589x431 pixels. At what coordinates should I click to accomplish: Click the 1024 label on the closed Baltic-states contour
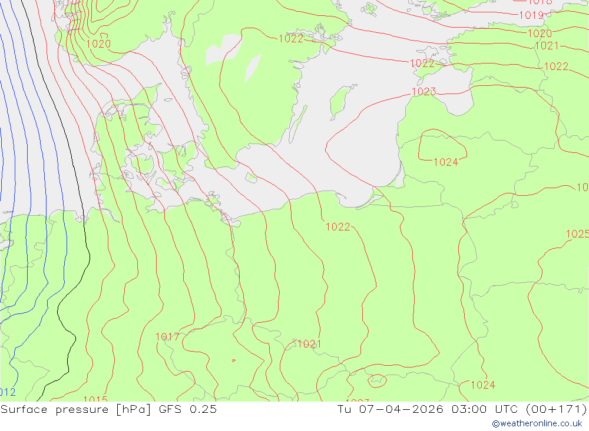pos(446,162)
